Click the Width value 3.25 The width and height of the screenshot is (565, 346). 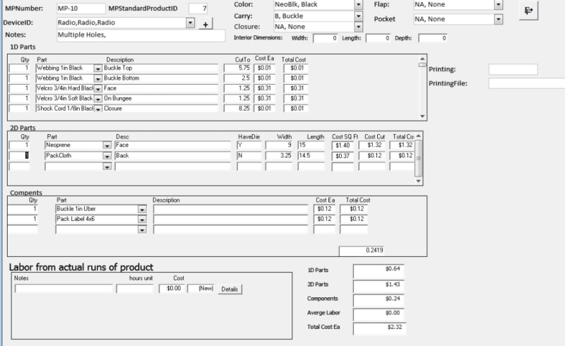point(279,155)
